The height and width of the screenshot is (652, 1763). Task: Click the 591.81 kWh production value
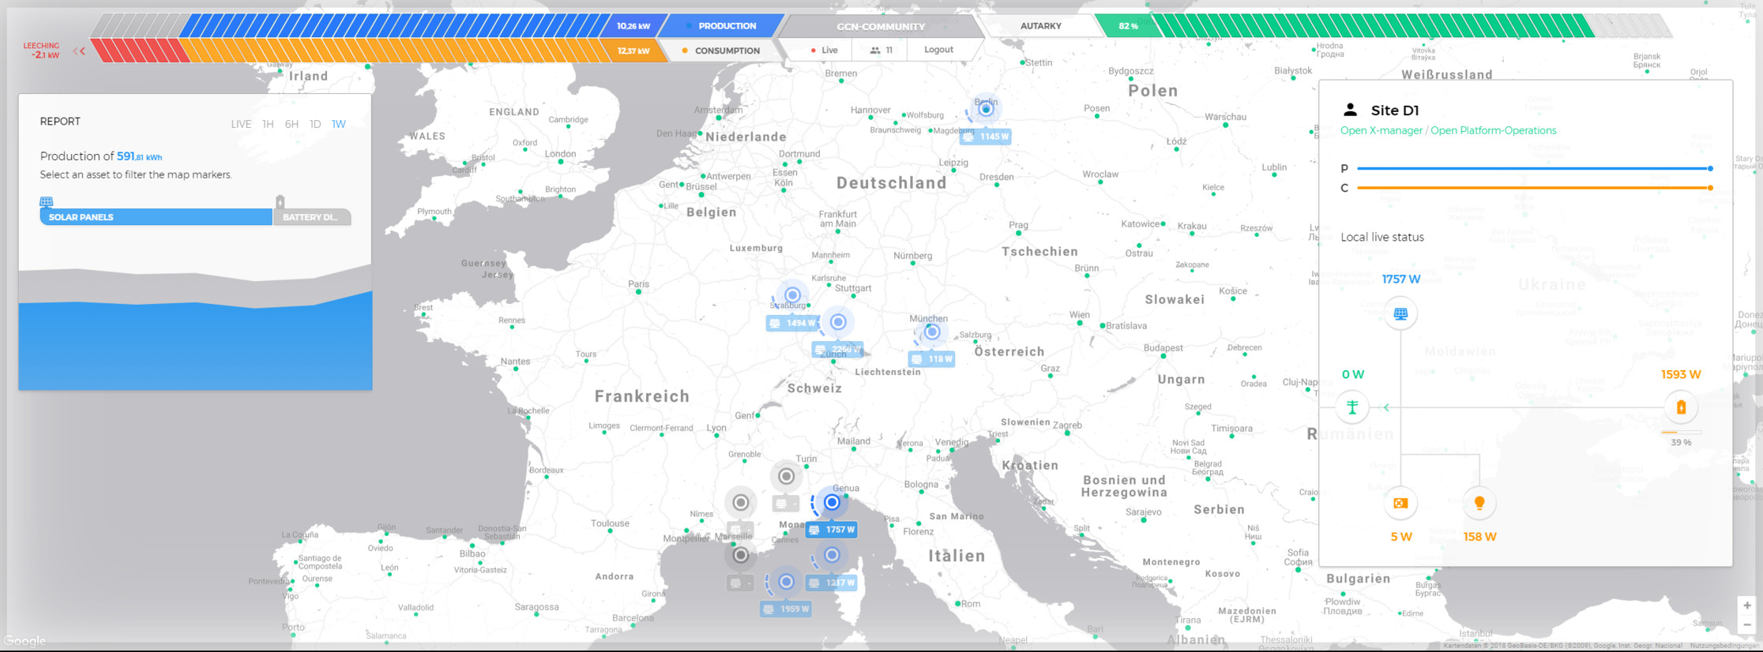(140, 156)
